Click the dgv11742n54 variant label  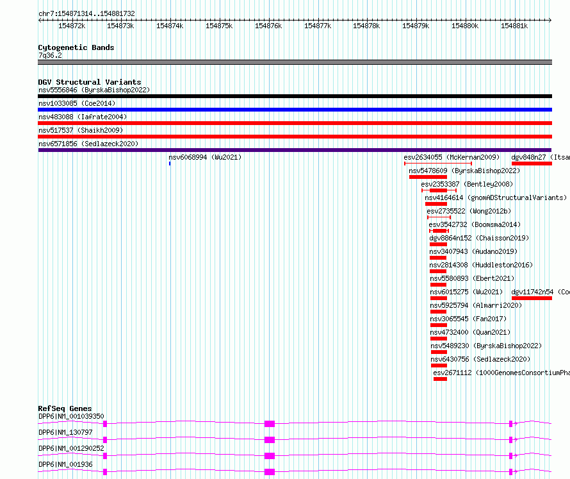(x=540, y=292)
